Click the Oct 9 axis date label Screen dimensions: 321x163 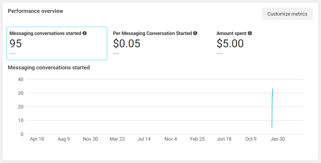point(251,139)
